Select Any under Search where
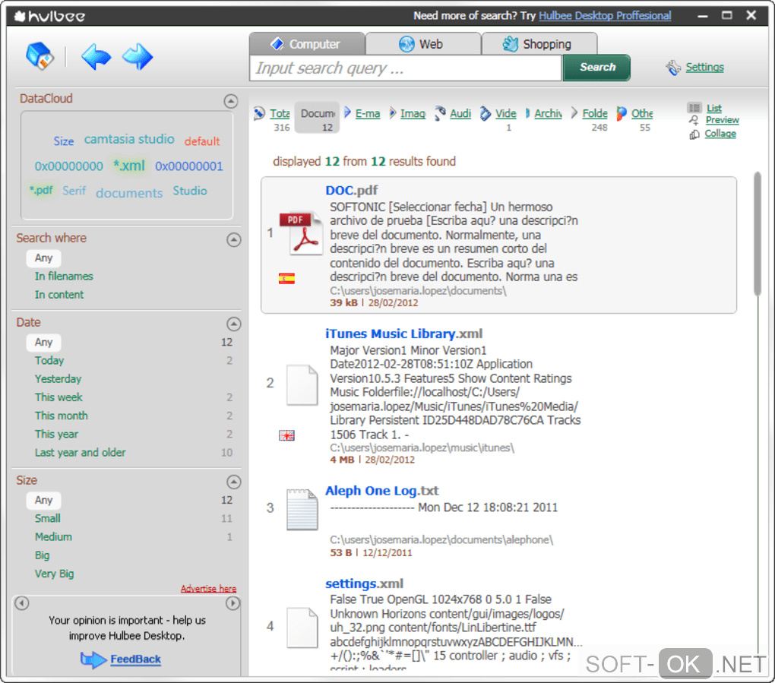775x683 pixels. [x=43, y=258]
